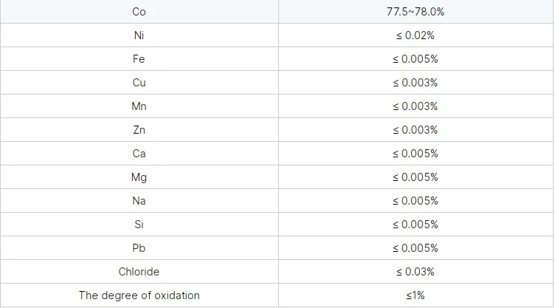Select the 77.5~78.0% value cell
The height and width of the screenshot is (308, 555).
pyautogui.click(x=416, y=12)
